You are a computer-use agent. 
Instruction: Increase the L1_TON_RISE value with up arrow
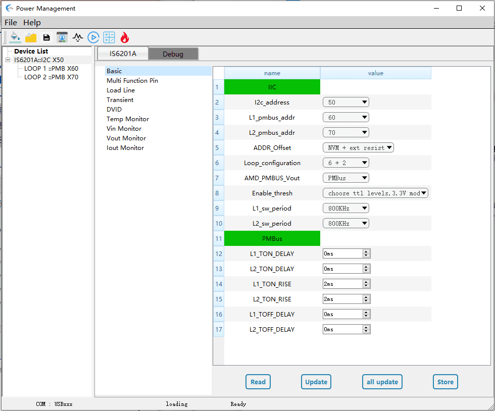[x=366, y=282]
